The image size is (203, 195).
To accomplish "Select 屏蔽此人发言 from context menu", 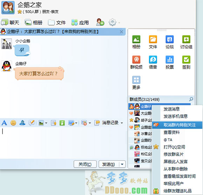I will tap(176, 161).
